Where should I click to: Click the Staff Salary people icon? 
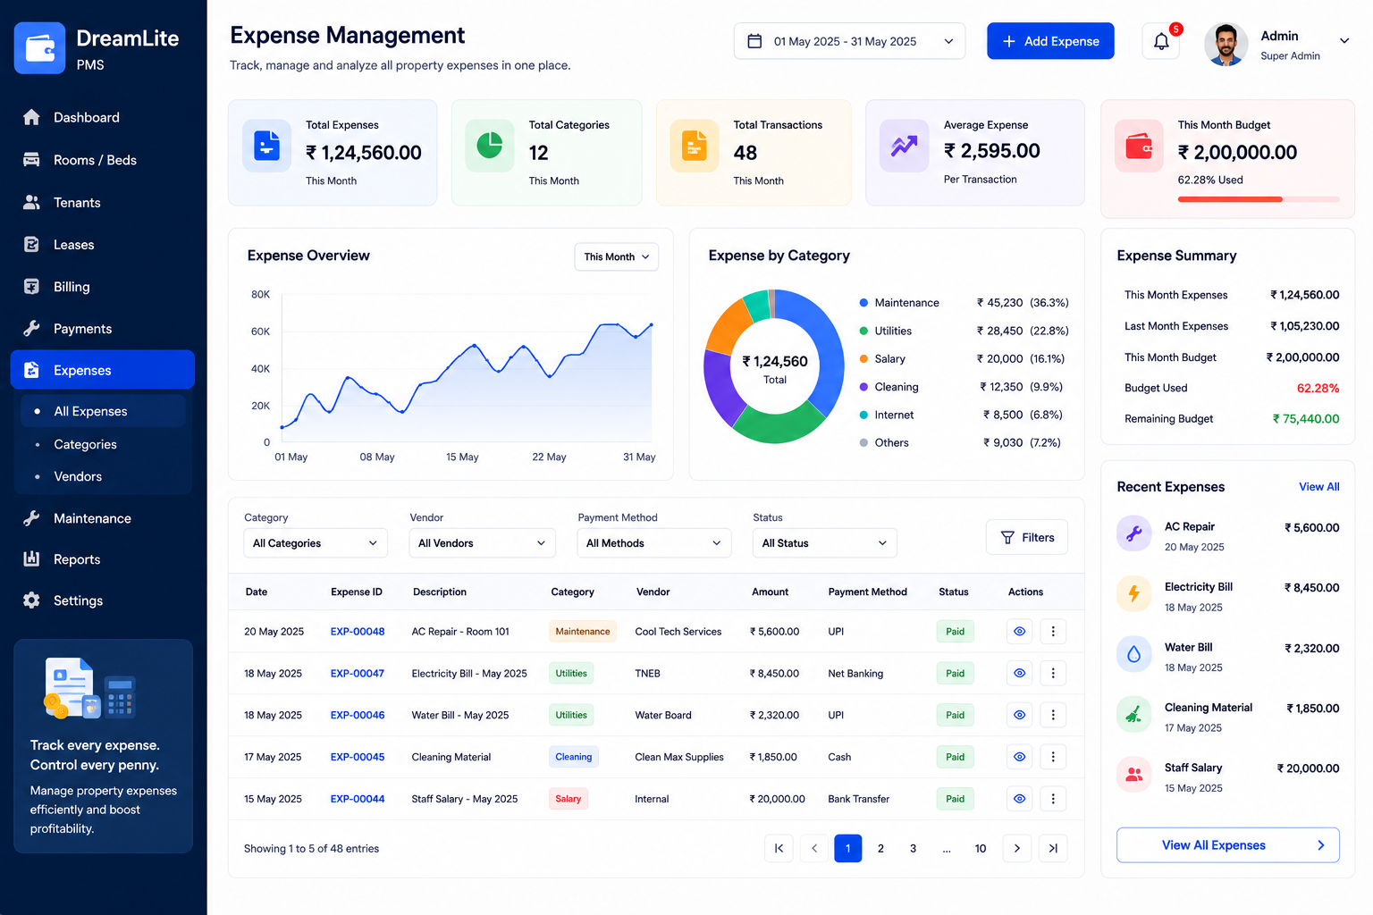coord(1133,775)
